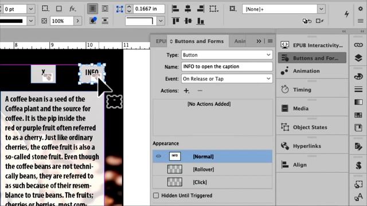Open the Gradient panel icon
The height and width of the screenshot is (206, 367).
(358, 102)
